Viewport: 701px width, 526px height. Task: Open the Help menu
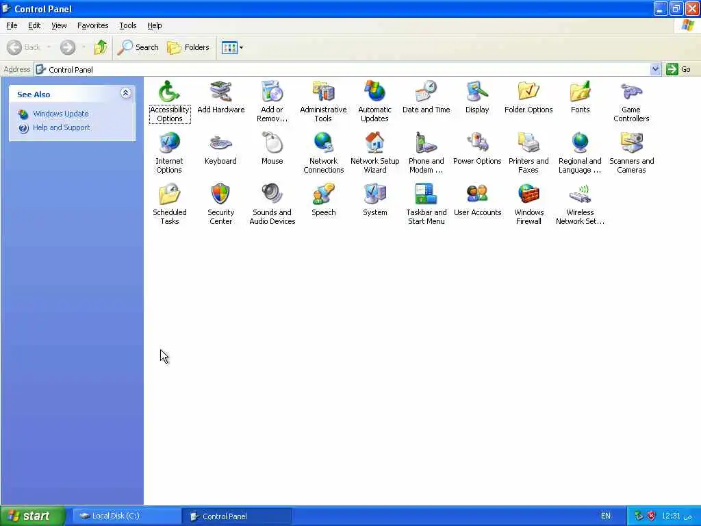[x=154, y=25]
